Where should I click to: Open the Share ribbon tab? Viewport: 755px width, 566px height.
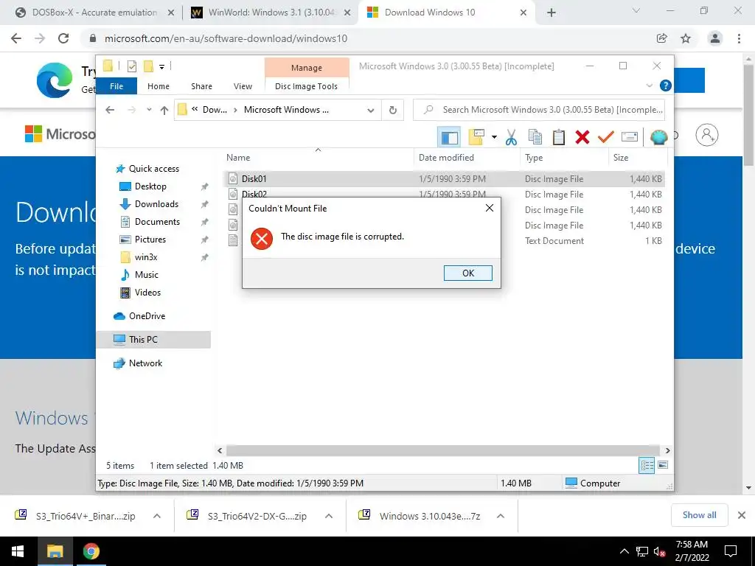pyautogui.click(x=201, y=86)
